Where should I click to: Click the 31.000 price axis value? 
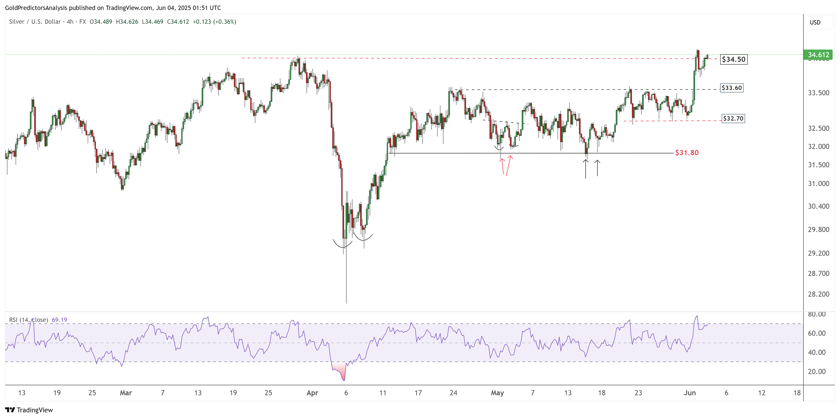point(819,183)
